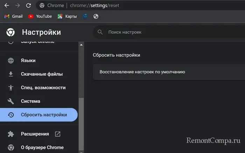Click the globe bookmark icon
The height and width of the screenshot is (153, 245).
pos(96,16)
